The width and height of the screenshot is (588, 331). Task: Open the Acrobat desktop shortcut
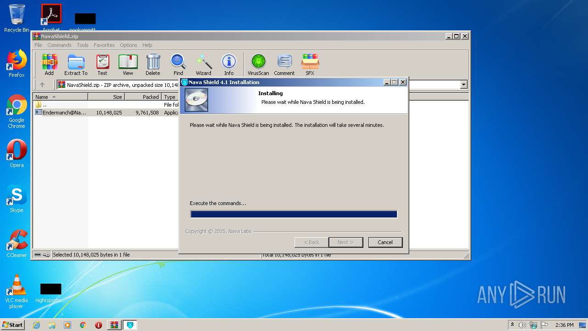point(51,17)
